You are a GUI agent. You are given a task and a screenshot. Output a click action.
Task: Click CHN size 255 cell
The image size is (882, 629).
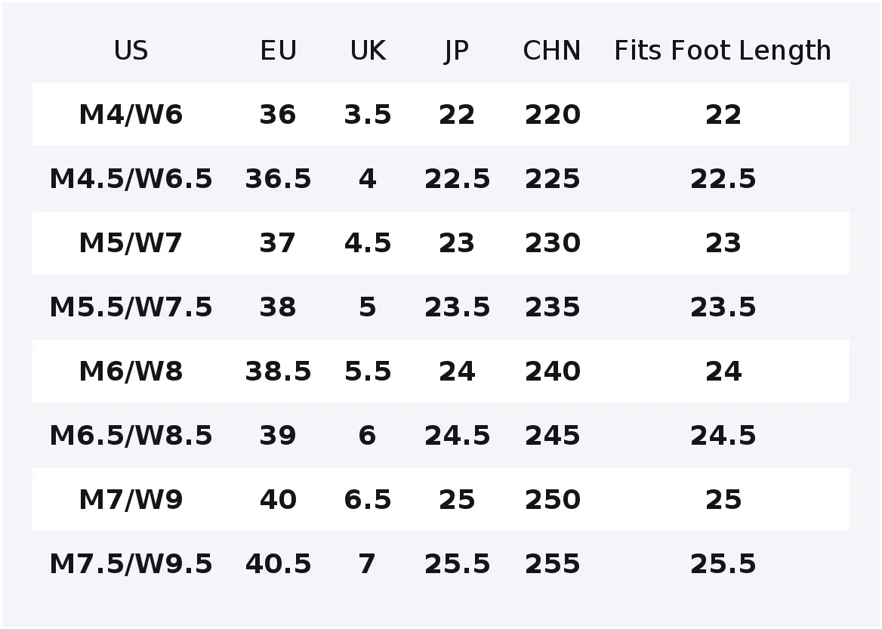(552, 564)
